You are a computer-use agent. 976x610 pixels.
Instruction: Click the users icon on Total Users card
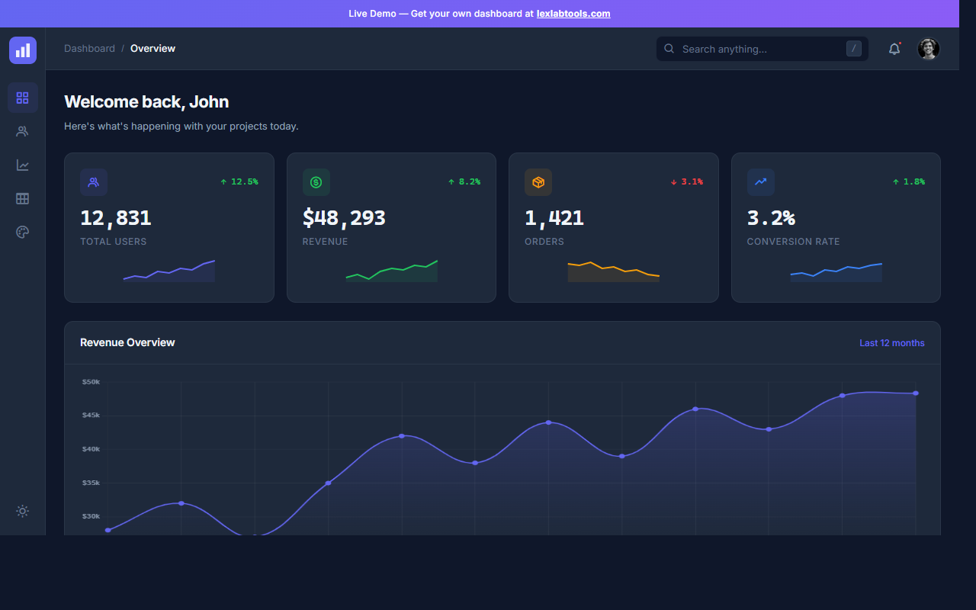[93, 181]
